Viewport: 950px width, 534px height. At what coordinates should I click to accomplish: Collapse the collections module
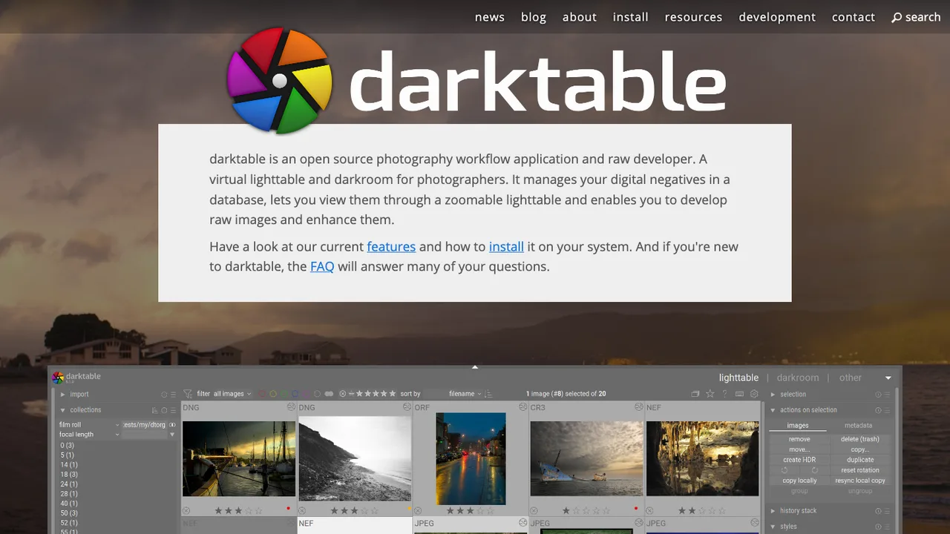tap(63, 410)
